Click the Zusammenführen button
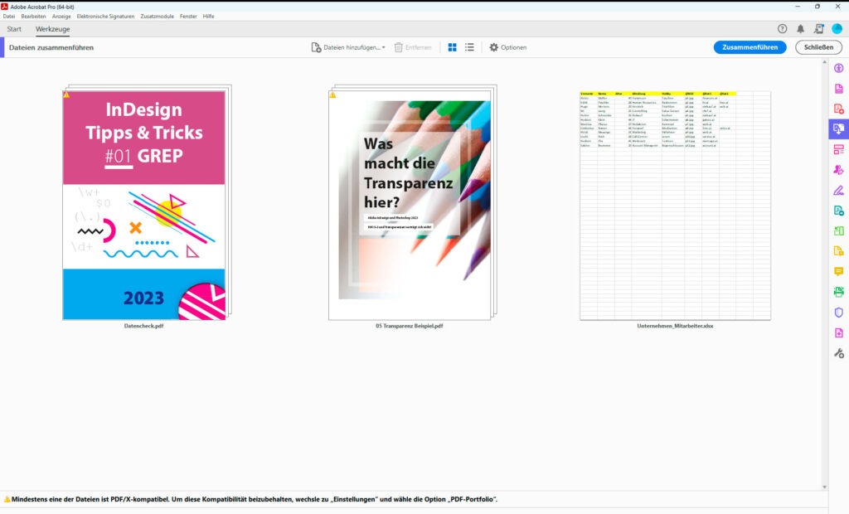849x514 pixels. click(750, 47)
